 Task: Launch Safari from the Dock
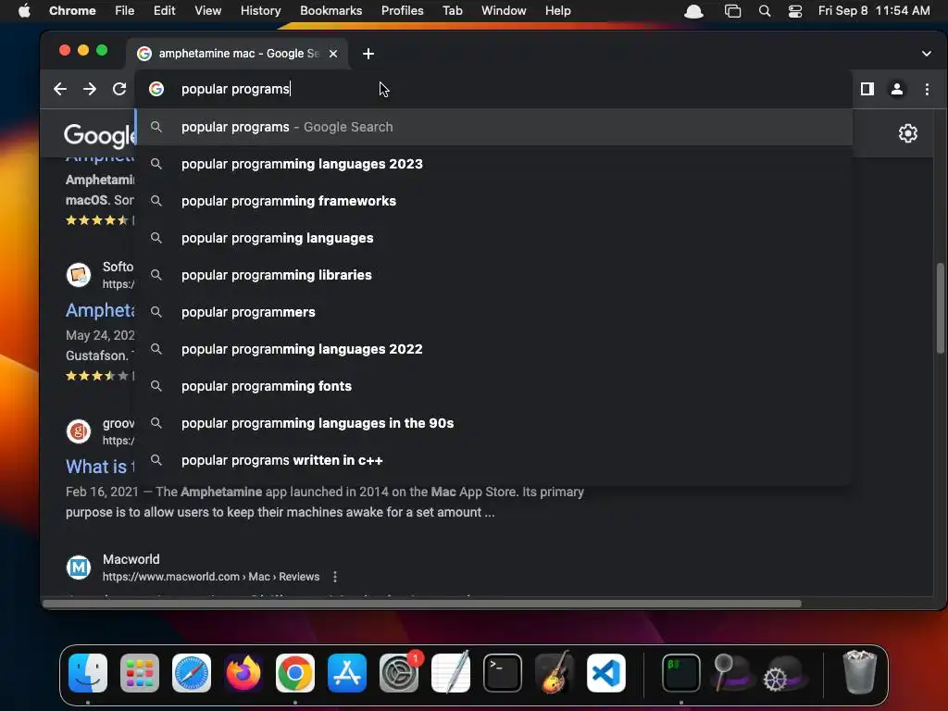(192, 673)
